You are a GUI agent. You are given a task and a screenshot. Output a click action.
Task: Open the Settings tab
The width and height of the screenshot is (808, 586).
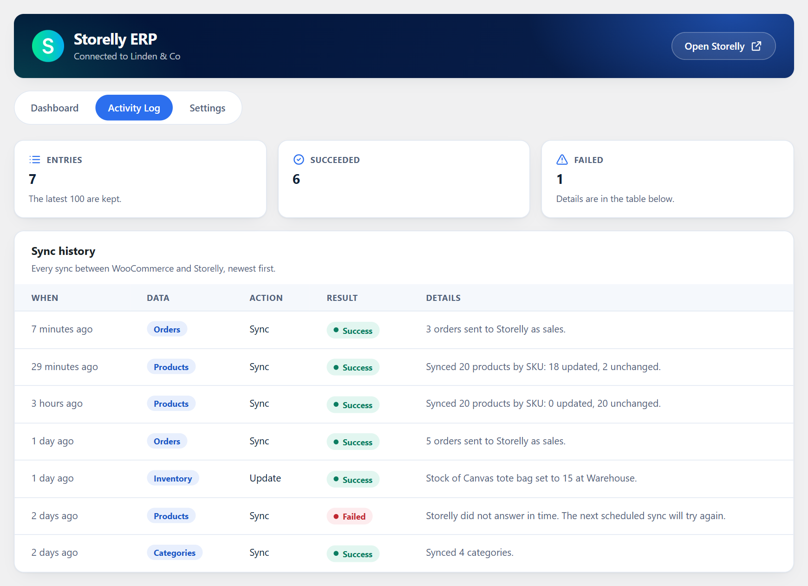point(207,108)
